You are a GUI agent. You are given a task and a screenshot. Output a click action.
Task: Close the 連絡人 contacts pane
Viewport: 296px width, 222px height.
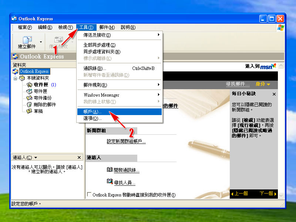(x=79, y=158)
